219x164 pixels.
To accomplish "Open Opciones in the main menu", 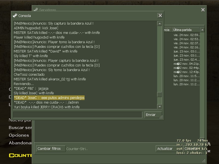I will 19,135.
